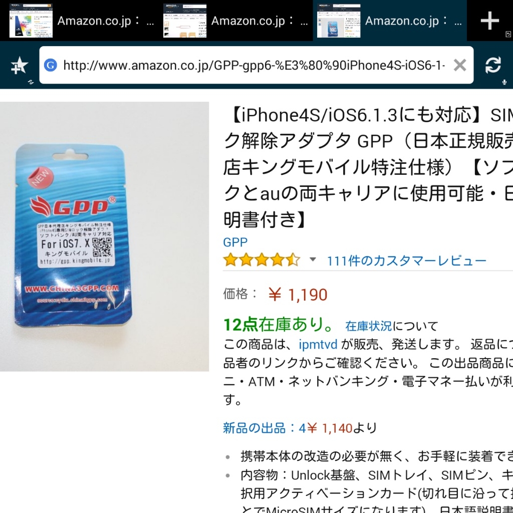This screenshot has width=513, height=513.
Task: Switch to the second Amazon.co.jp tab
Action: [235, 21]
